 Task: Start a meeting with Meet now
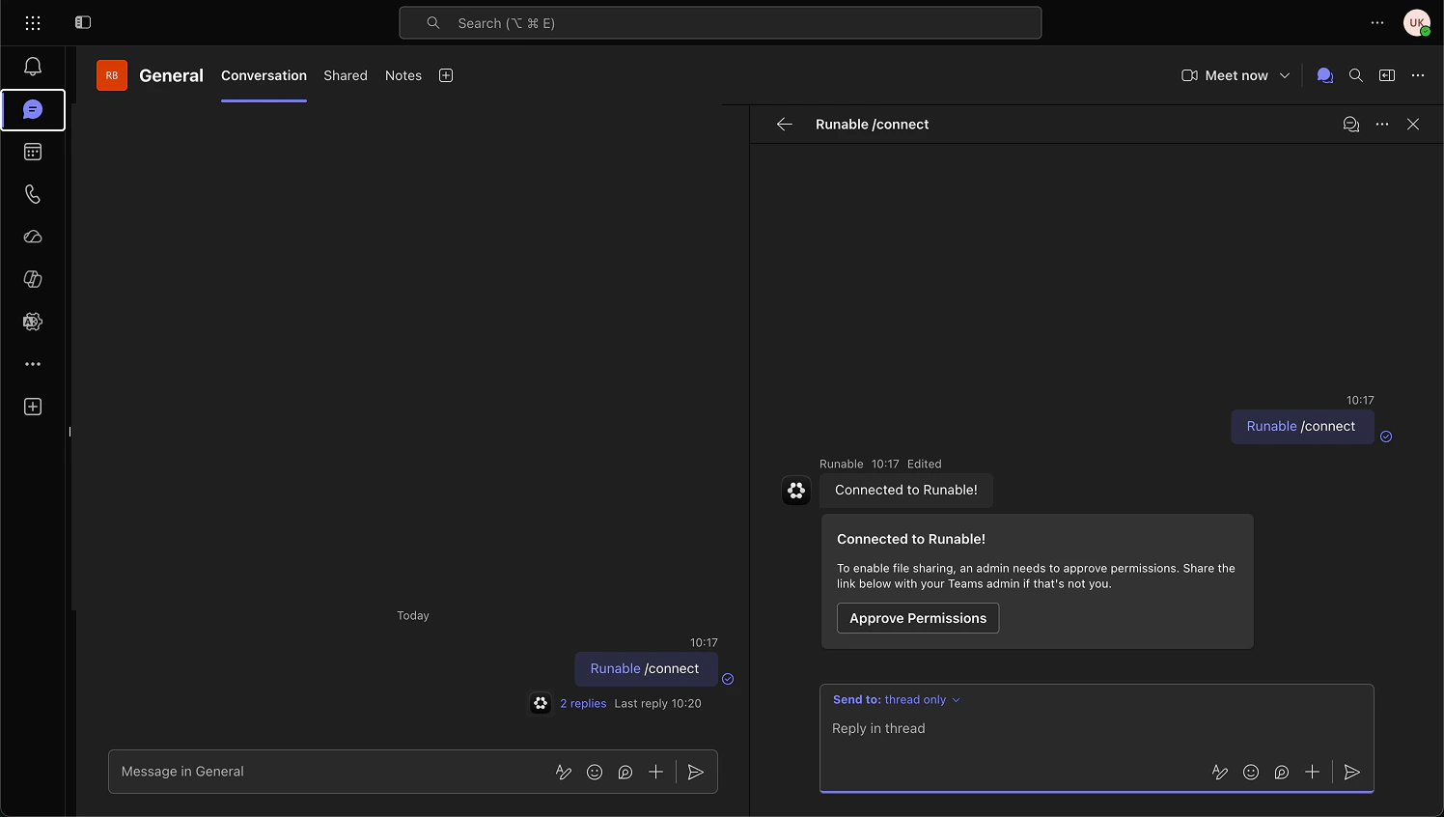tap(1225, 75)
